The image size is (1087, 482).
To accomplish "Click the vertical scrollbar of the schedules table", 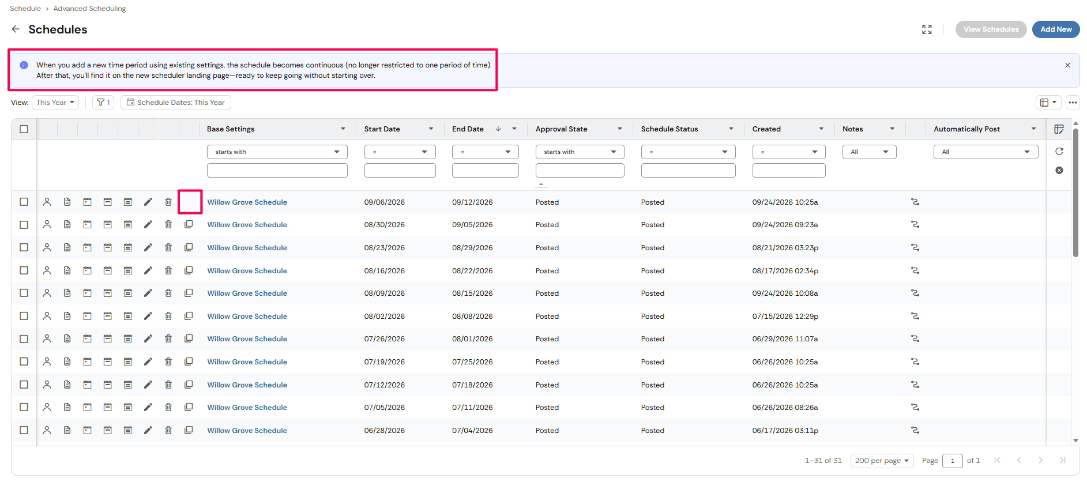I will click(x=1075, y=193).
